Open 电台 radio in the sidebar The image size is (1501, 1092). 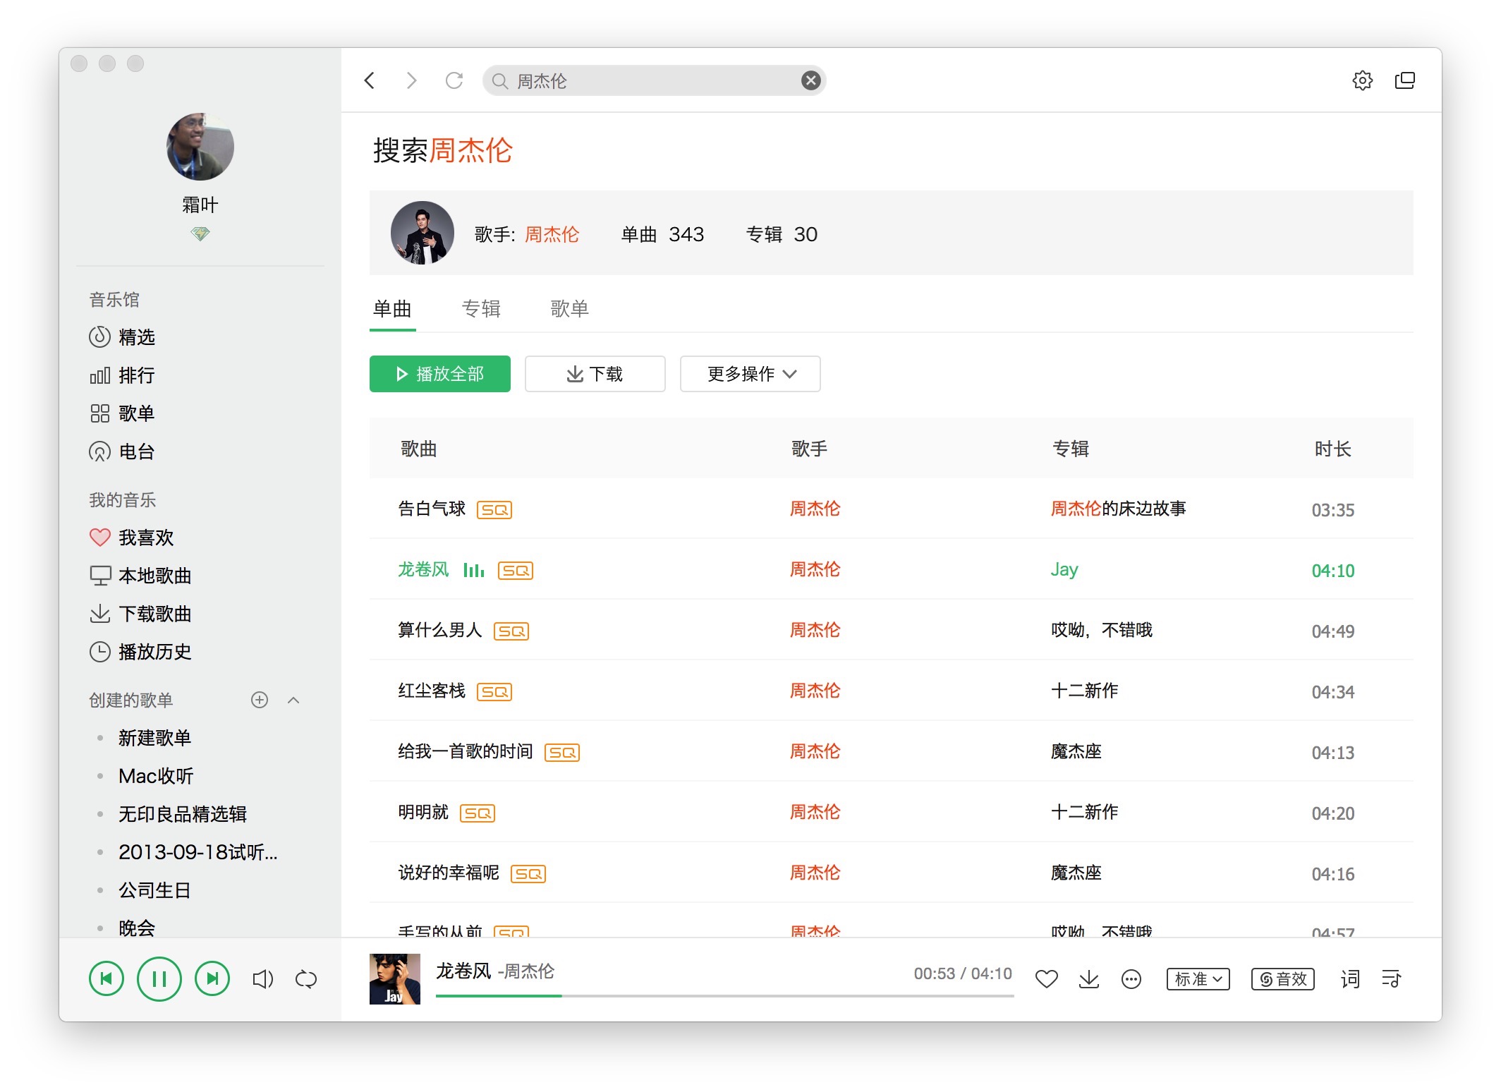123,451
